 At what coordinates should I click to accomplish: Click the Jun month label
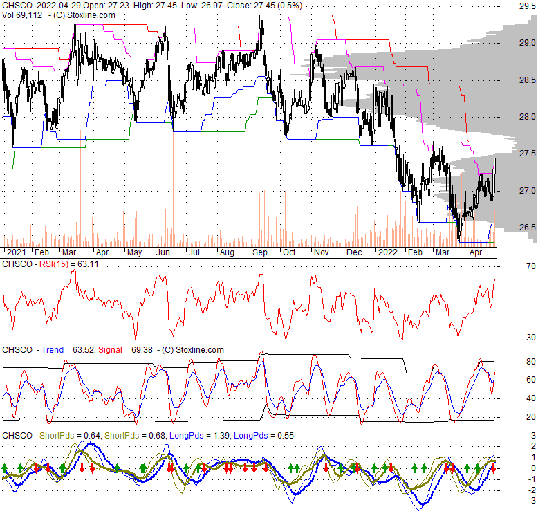coord(163,252)
